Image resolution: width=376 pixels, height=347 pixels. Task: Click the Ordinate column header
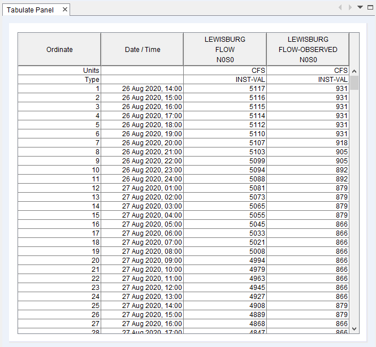(x=59, y=49)
